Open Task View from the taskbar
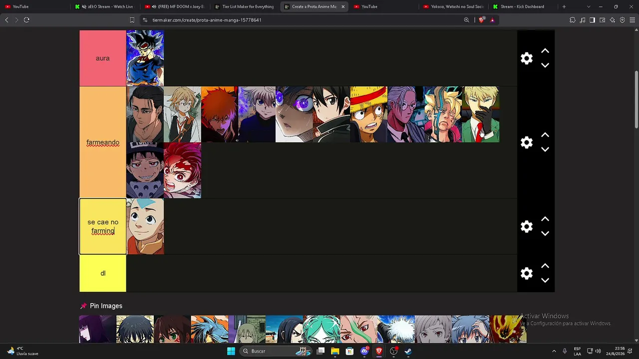Viewport: 639px width, 359px height. 320,351
